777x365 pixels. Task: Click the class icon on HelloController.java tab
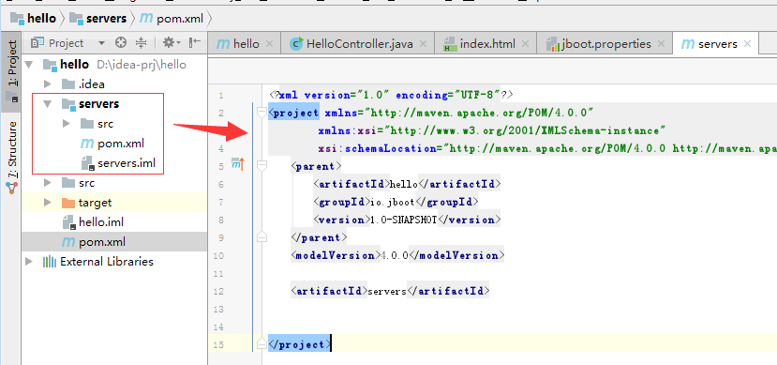[x=296, y=44]
